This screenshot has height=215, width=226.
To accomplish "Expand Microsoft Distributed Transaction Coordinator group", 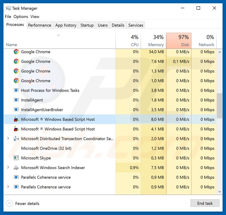I will click(8, 138).
